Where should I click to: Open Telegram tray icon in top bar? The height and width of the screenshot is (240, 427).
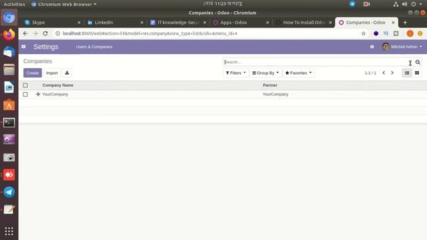352,4
